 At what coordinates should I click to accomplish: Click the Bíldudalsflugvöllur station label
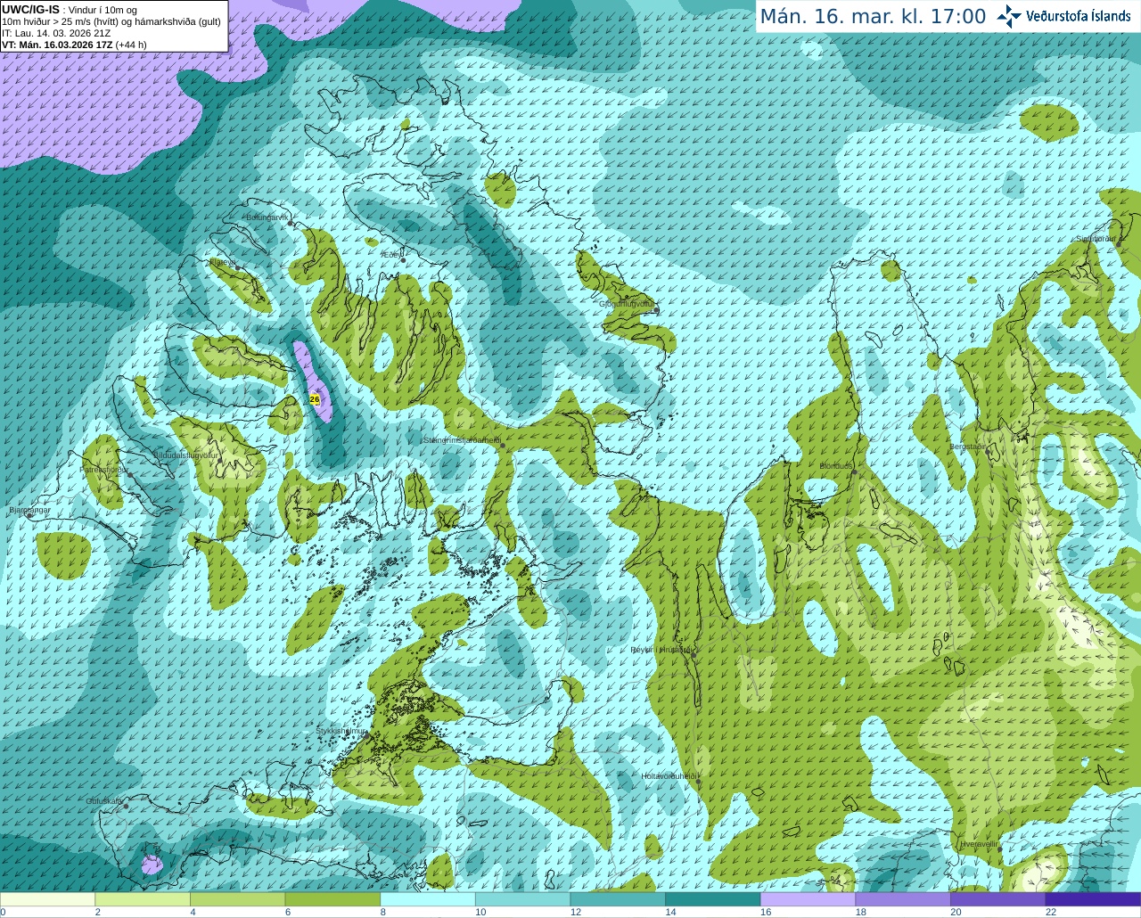click(x=185, y=455)
